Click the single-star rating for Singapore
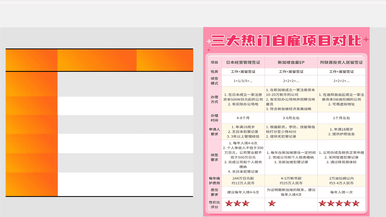The width and height of the screenshot is (386, 217). tap(272, 203)
